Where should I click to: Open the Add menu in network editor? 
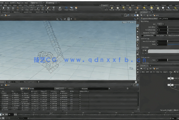point(143,72)
